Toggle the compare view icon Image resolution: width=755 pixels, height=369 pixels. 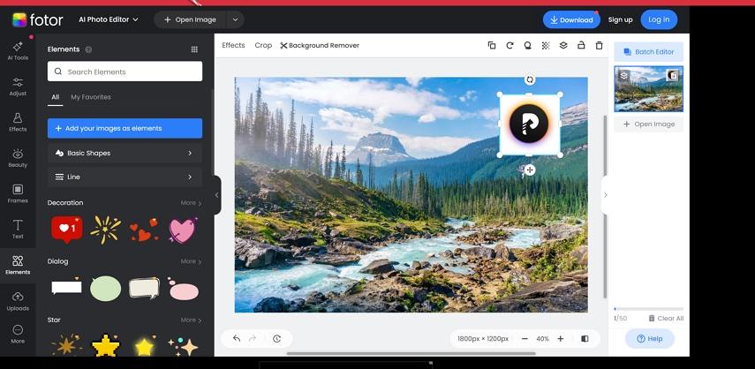tap(585, 338)
